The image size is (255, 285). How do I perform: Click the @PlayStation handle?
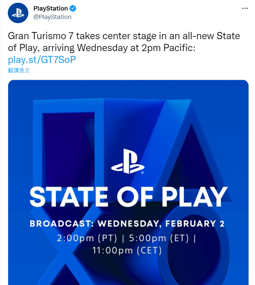point(52,17)
